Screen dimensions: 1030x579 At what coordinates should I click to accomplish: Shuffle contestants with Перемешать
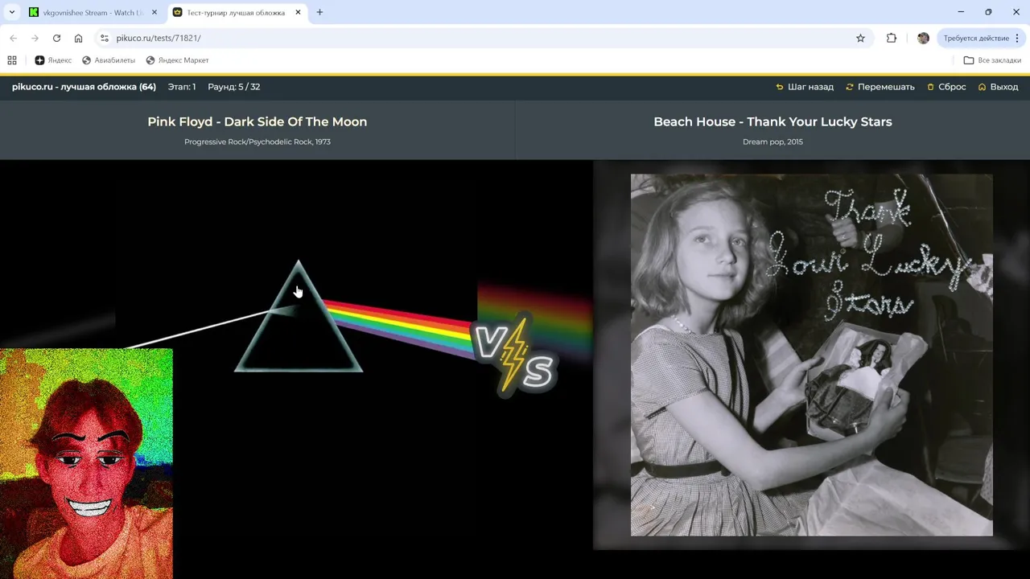880,87
